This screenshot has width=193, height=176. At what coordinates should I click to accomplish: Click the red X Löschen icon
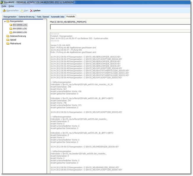pos(31,11)
